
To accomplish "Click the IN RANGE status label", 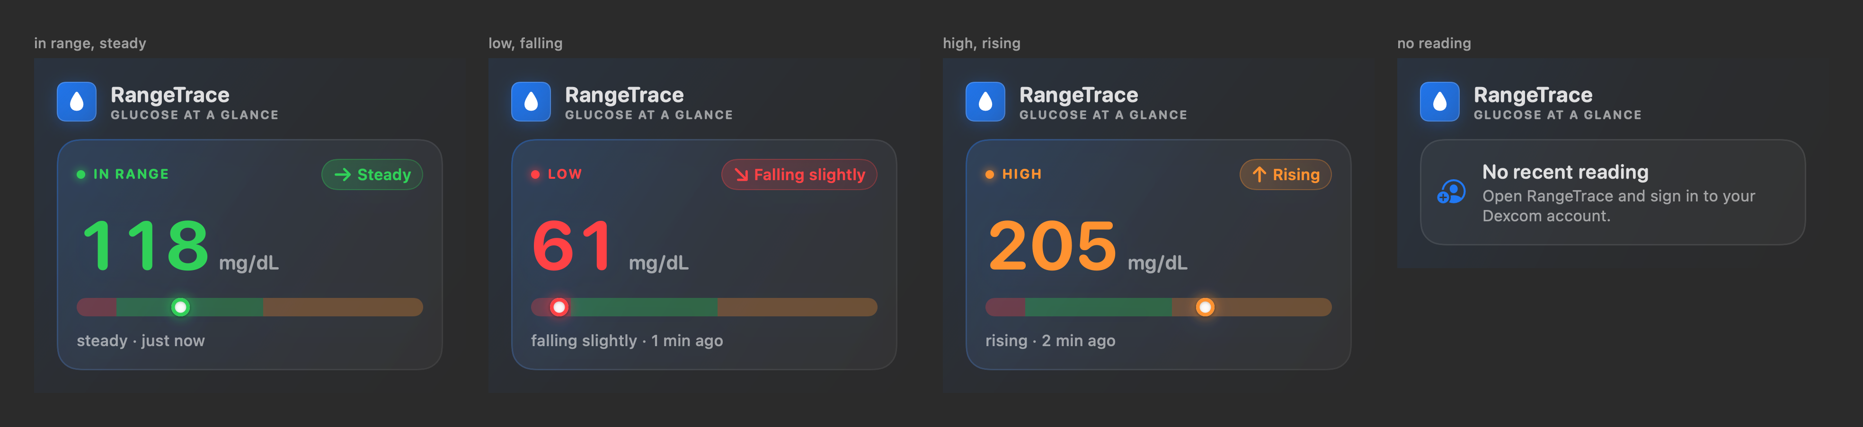I will pos(131,174).
